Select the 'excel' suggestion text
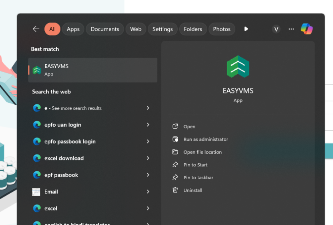The height and width of the screenshot is (225, 333). coord(50,209)
